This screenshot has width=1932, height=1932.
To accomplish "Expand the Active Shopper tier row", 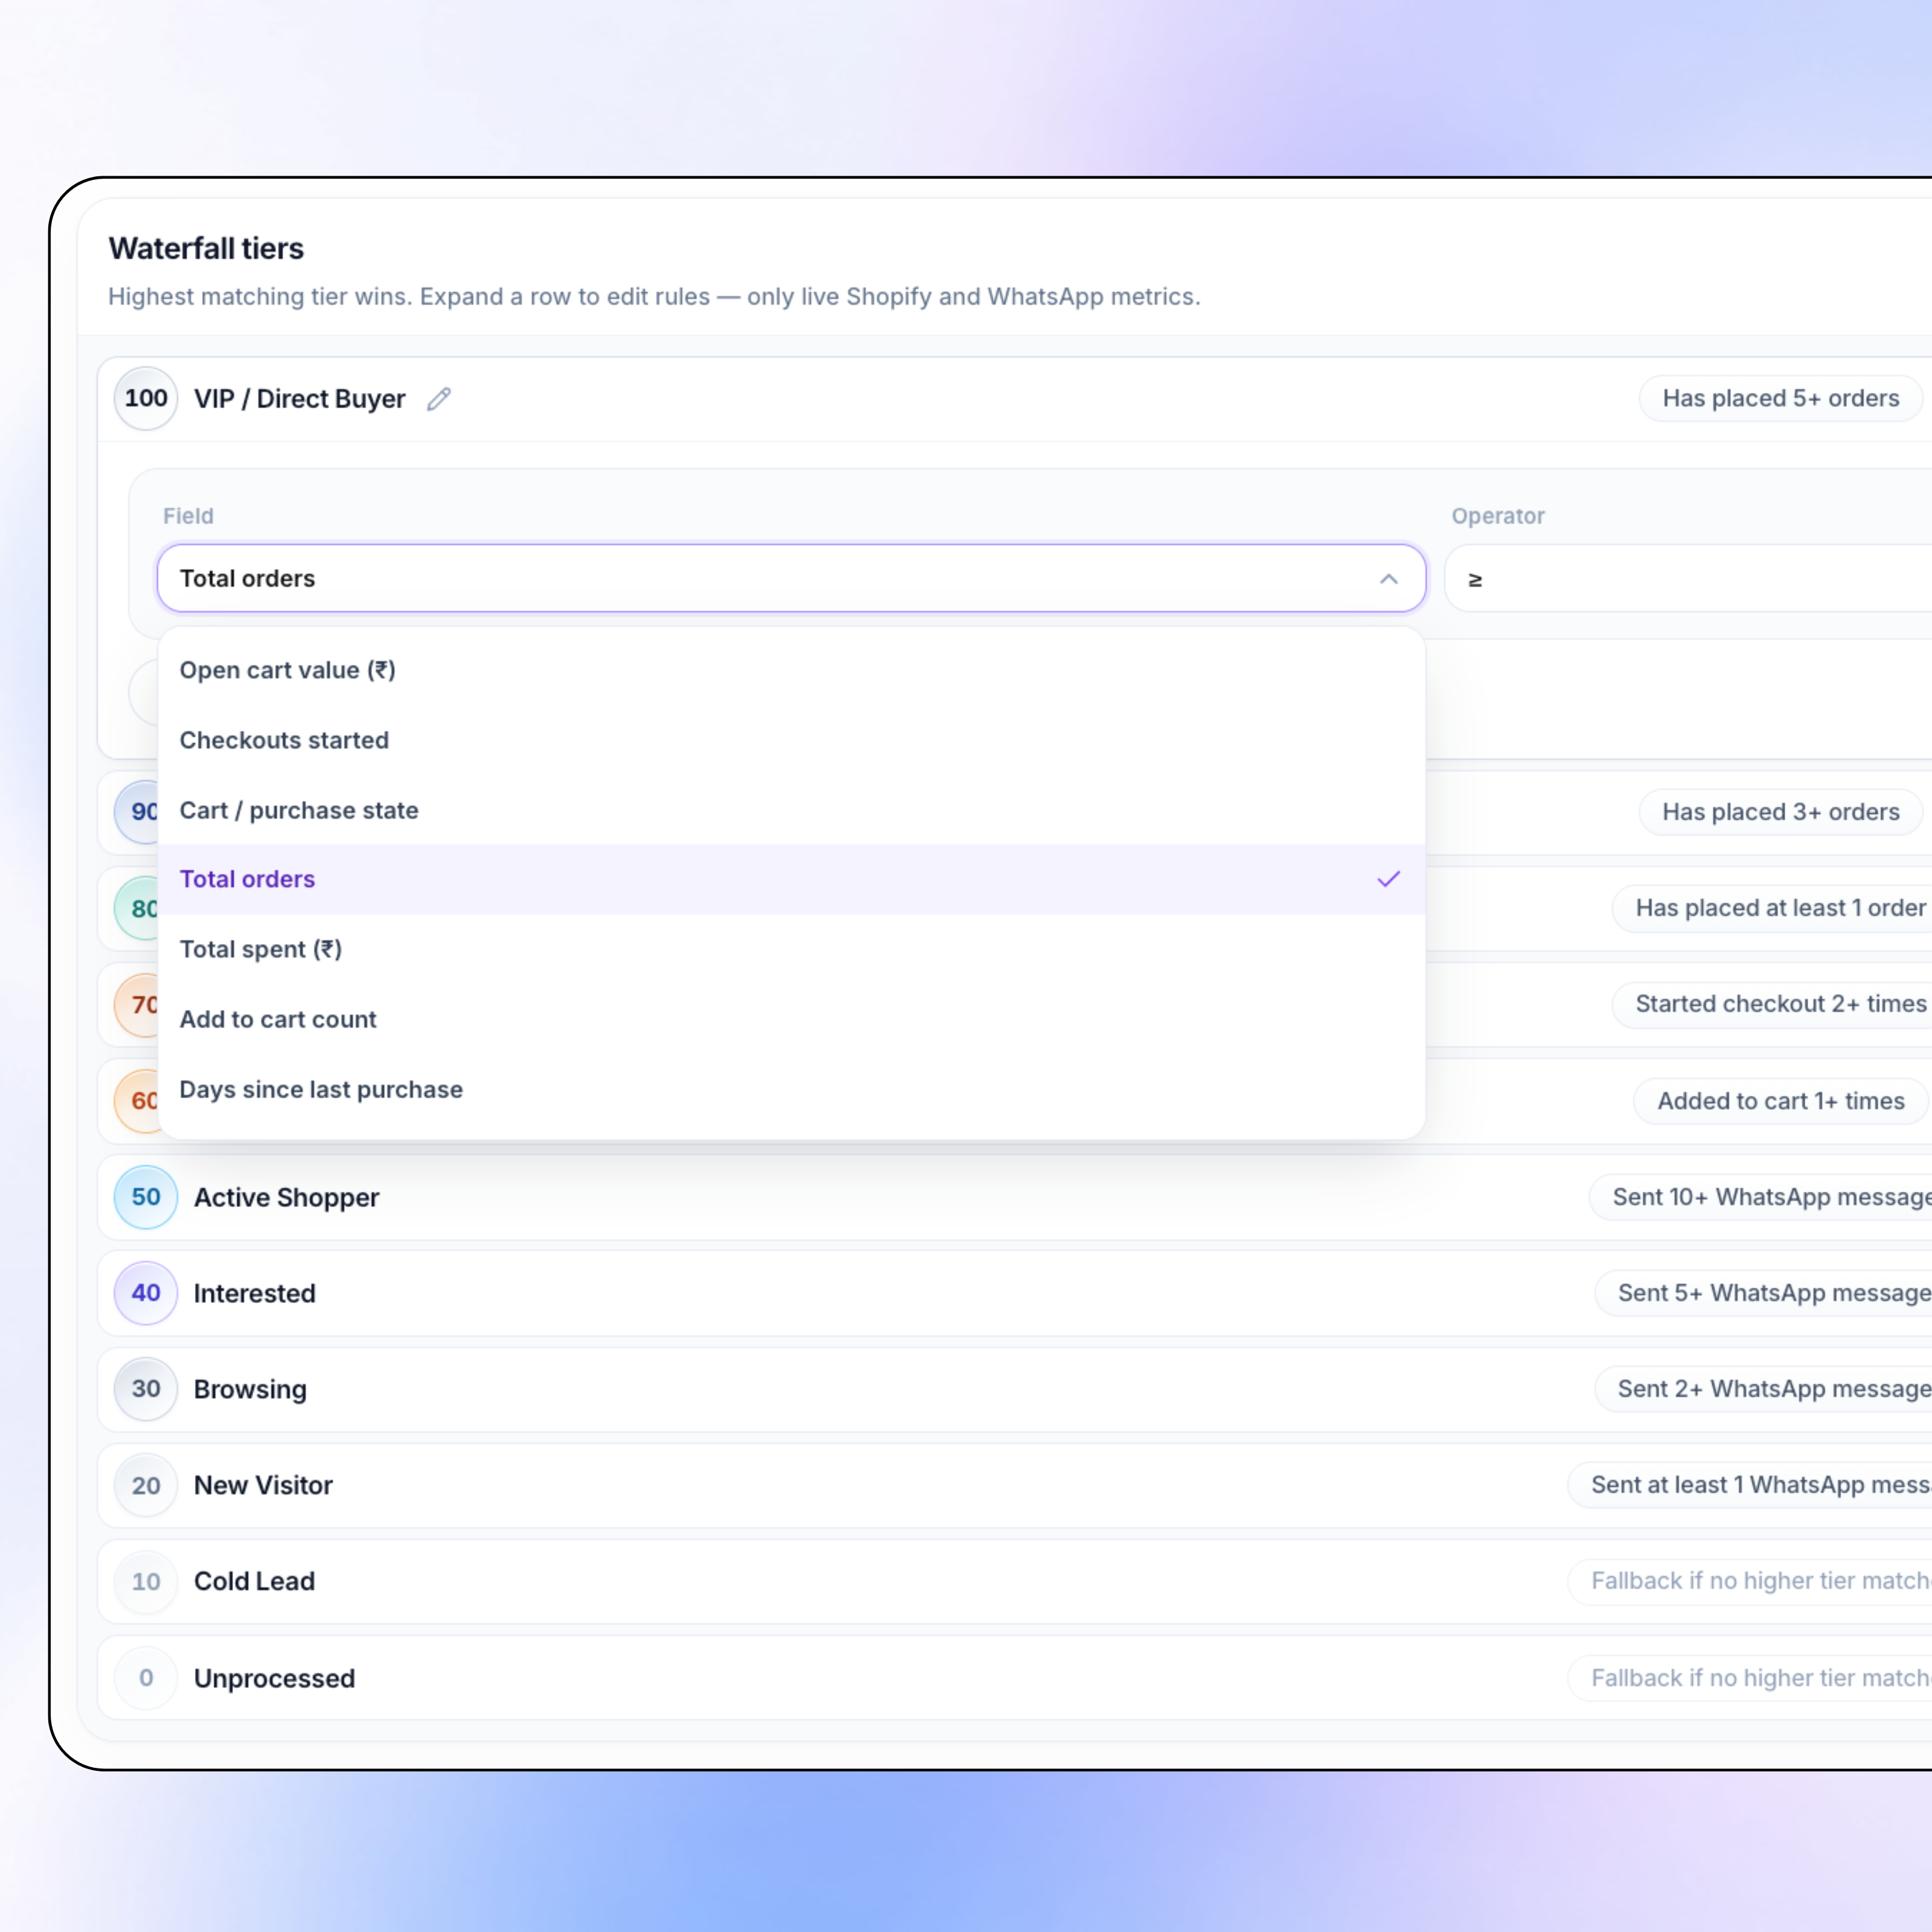I will [x=1014, y=1197].
